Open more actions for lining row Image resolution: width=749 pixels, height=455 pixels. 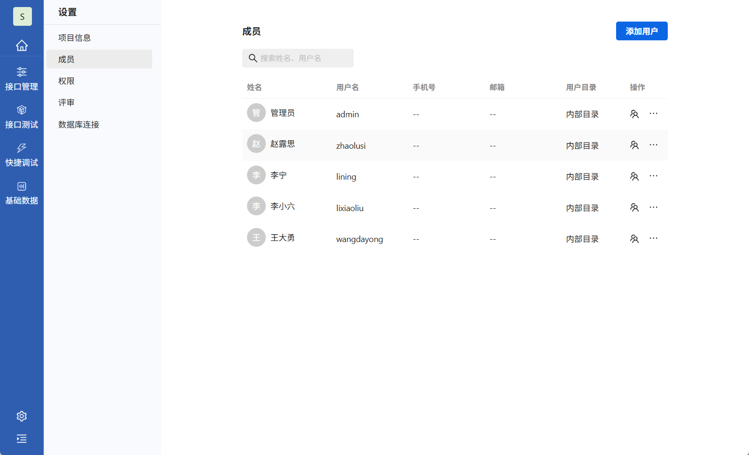click(653, 176)
